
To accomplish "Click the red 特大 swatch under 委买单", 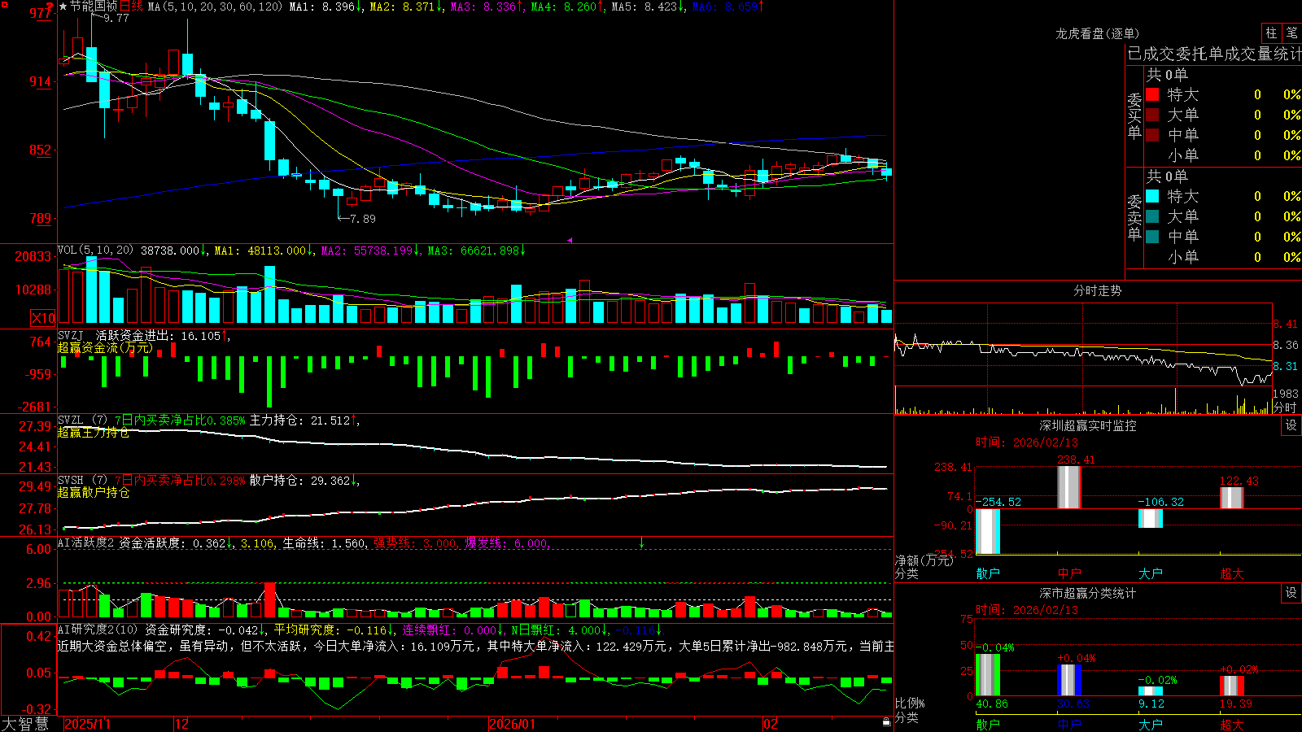I will [1152, 94].
